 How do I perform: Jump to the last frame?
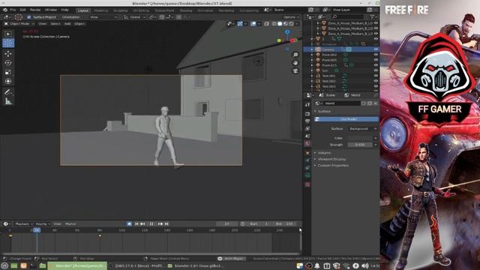click(166, 224)
